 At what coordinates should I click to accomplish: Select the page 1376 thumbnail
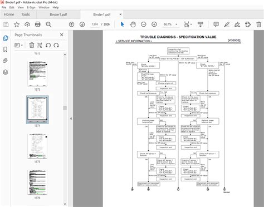point(37,183)
